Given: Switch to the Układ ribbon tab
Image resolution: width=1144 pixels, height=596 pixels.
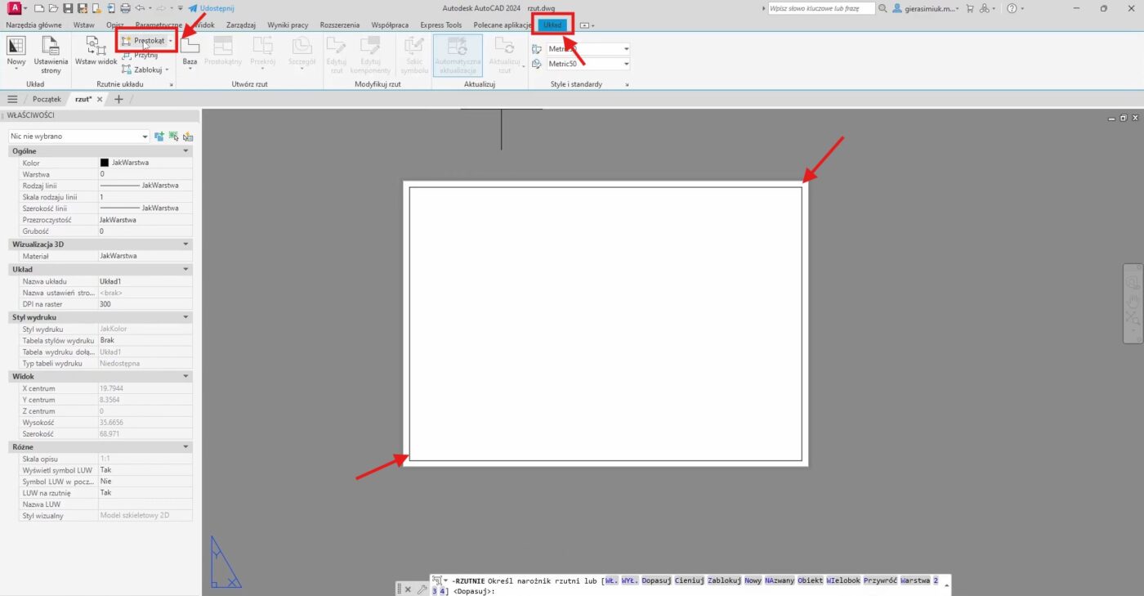Looking at the screenshot, I should pos(552,25).
